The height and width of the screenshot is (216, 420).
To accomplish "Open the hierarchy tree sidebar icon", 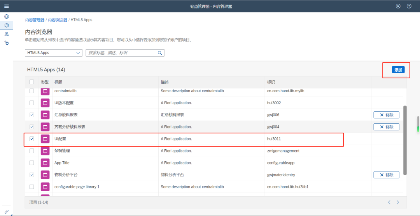I will [7, 34].
